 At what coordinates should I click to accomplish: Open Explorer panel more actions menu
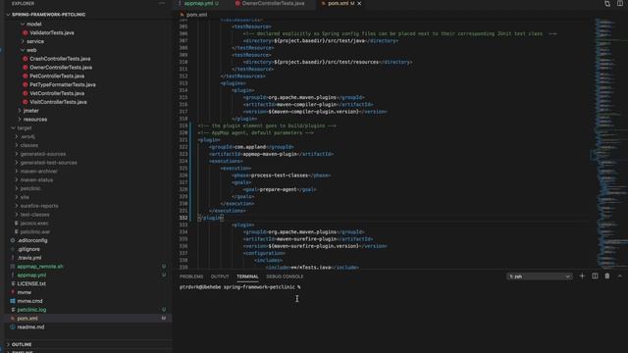161,3
